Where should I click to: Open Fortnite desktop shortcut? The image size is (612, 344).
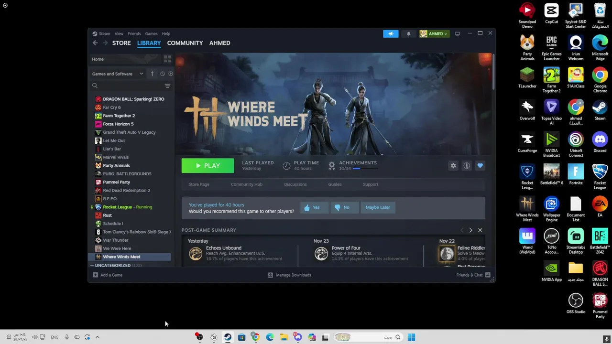[x=576, y=175]
